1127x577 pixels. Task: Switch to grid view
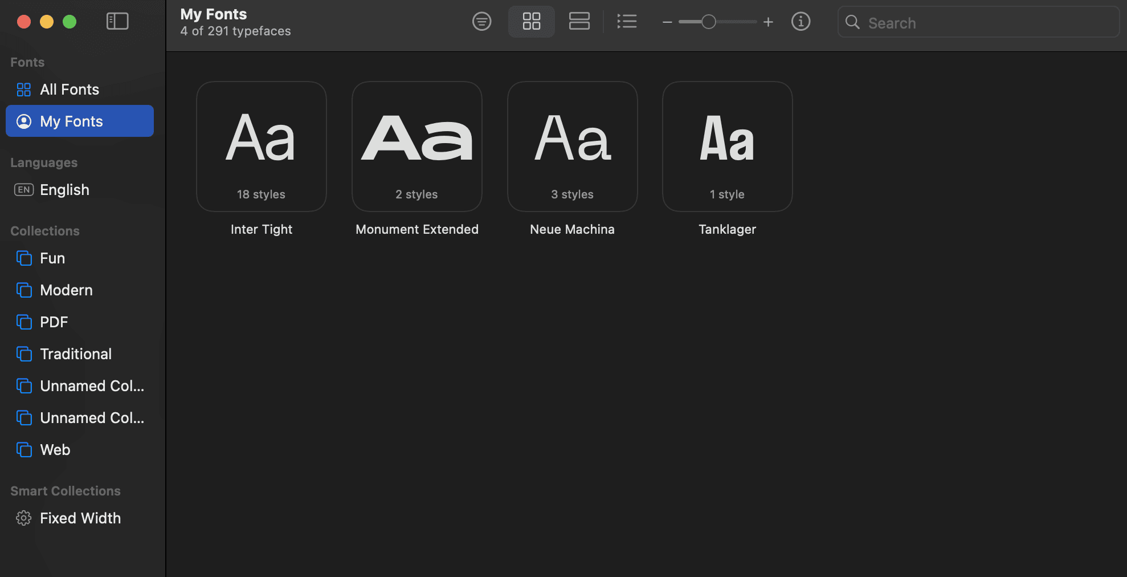pos(532,22)
